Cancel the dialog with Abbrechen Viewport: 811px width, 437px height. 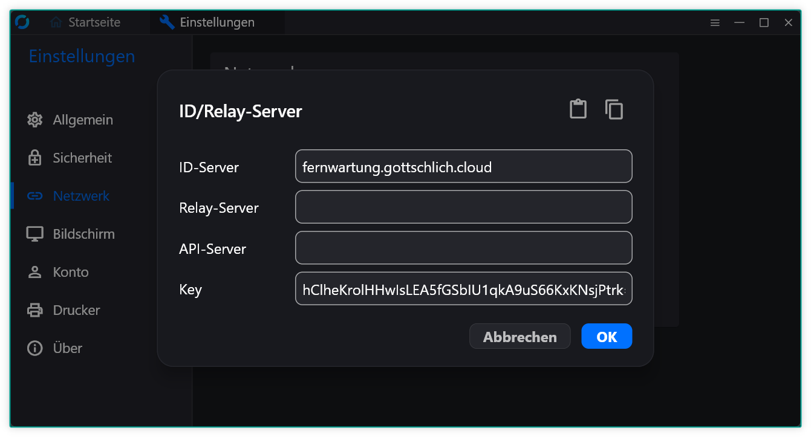point(520,337)
